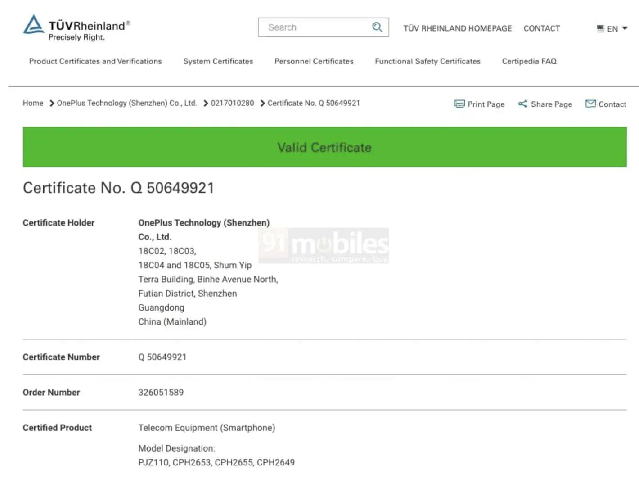Open the CONTACT link in the header
This screenshot has height=479, width=639.
coord(541,28)
